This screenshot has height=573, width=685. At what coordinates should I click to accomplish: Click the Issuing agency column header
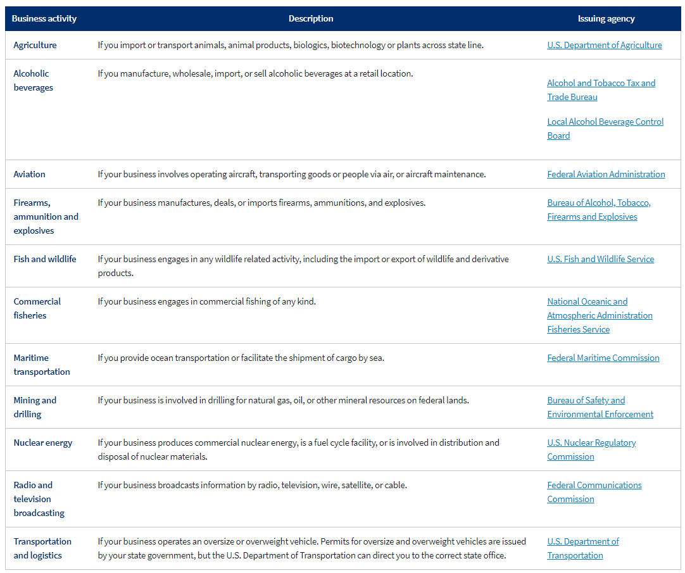tap(606, 18)
